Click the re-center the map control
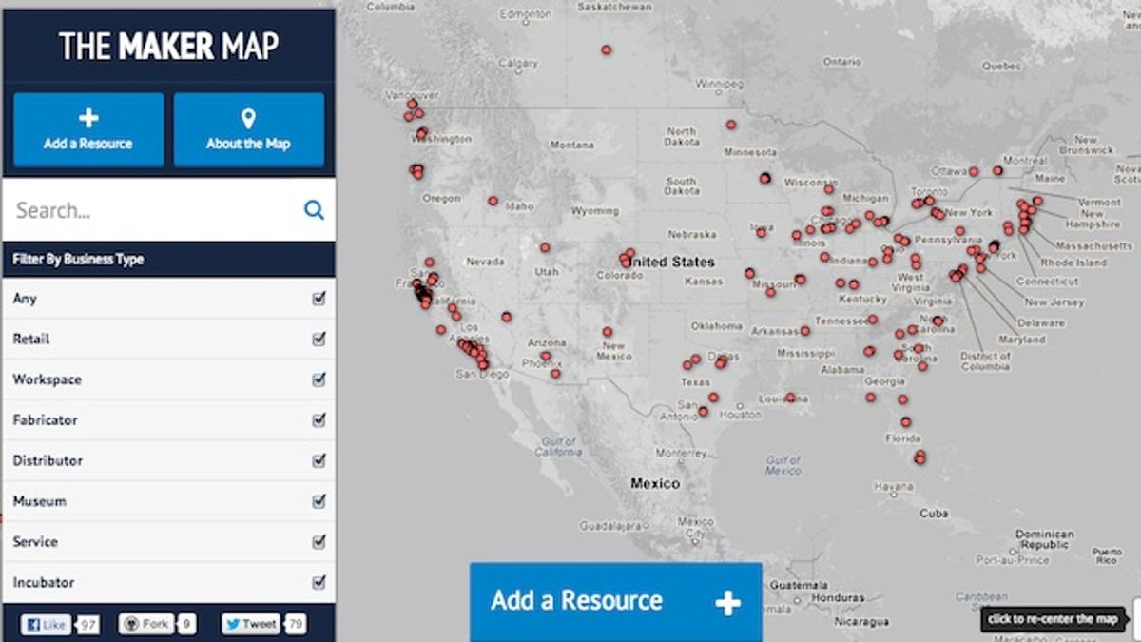The width and height of the screenshot is (1141, 642). [x=1053, y=619]
